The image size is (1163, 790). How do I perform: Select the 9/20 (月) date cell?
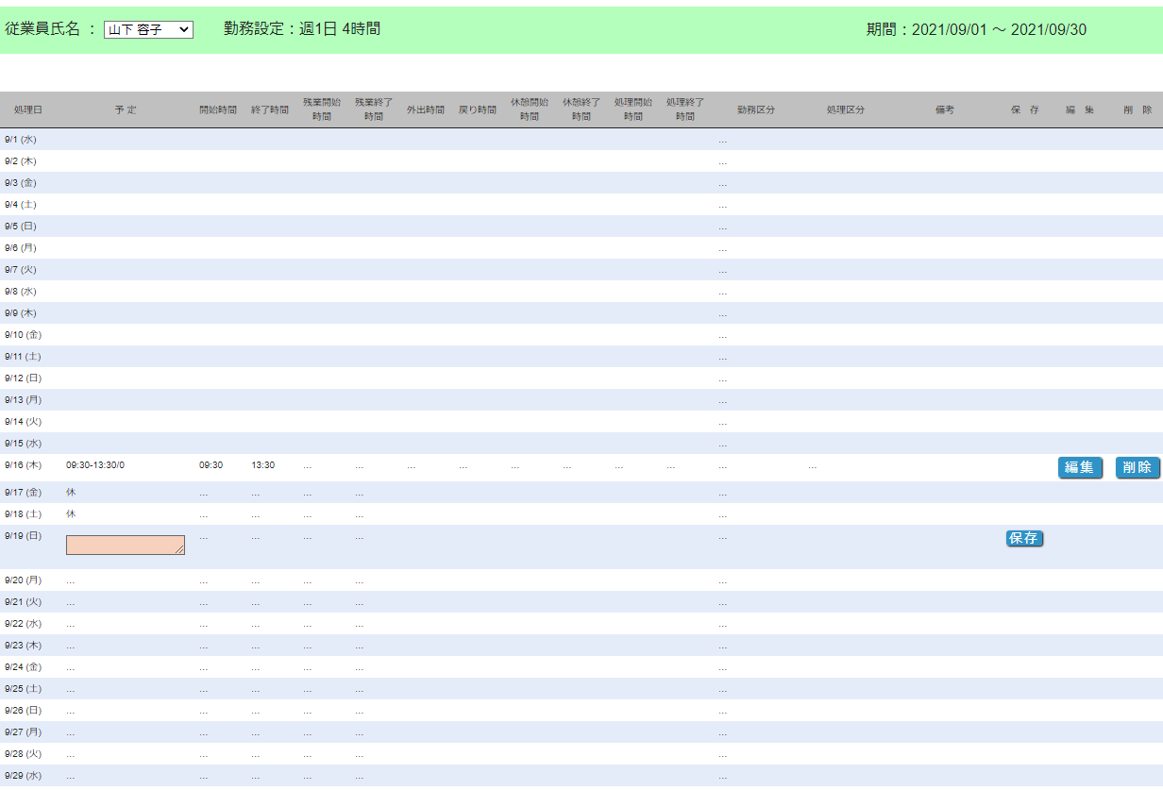click(x=23, y=580)
